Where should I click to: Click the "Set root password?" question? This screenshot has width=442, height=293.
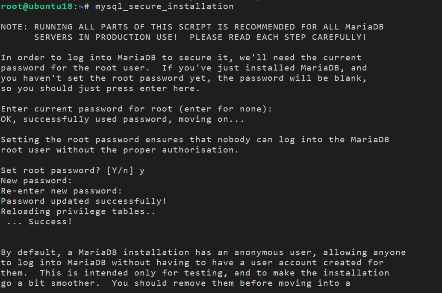point(51,170)
